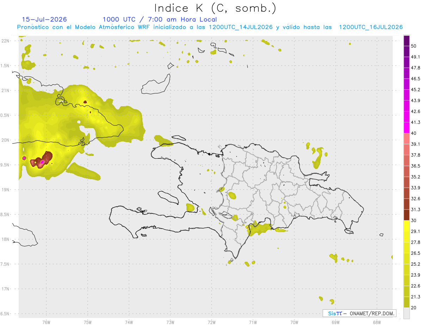Click the colorbar value "27.8"
423x327 pixels.
(x=416, y=242)
